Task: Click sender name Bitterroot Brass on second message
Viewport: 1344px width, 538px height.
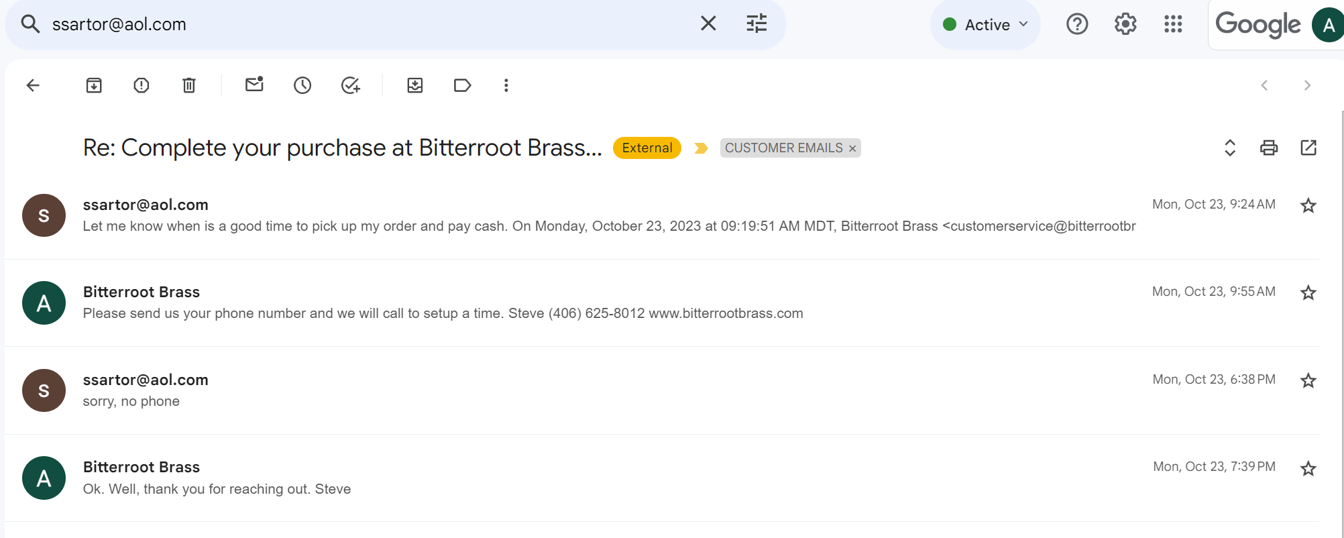Action: point(142,292)
